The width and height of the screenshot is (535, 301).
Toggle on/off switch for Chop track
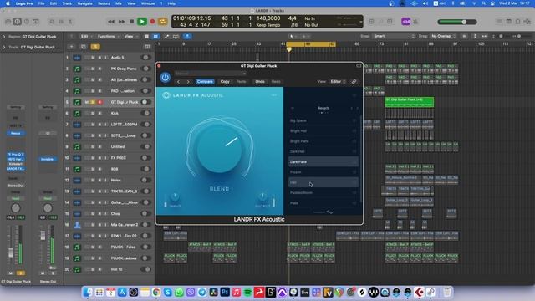pyautogui.click(x=145, y=214)
